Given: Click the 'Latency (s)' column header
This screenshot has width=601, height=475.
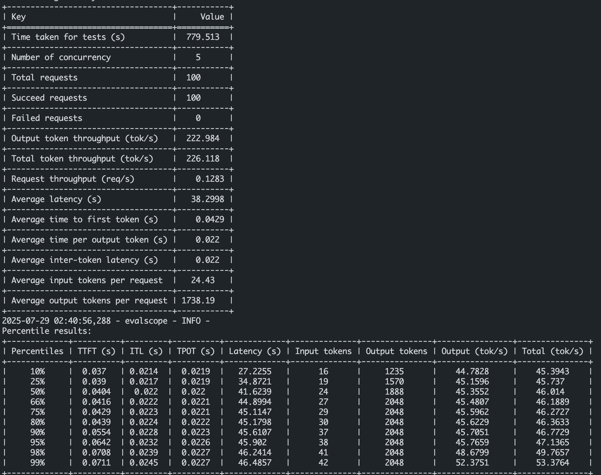Looking at the screenshot, I should (x=255, y=351).
